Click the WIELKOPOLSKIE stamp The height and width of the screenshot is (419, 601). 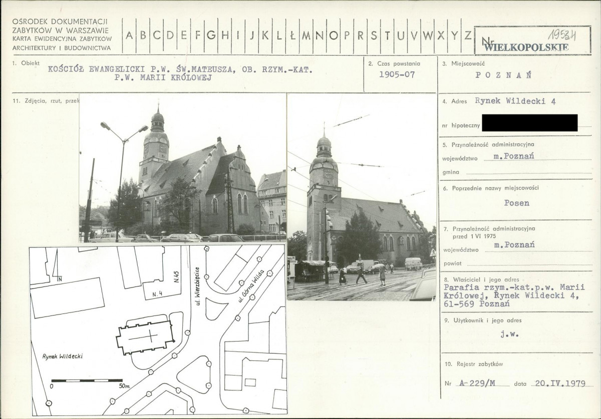tap(527, 47)
